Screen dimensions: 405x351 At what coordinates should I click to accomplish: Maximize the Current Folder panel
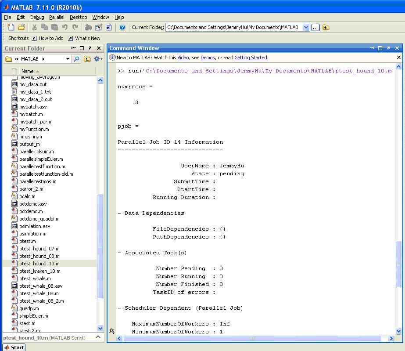82,48
